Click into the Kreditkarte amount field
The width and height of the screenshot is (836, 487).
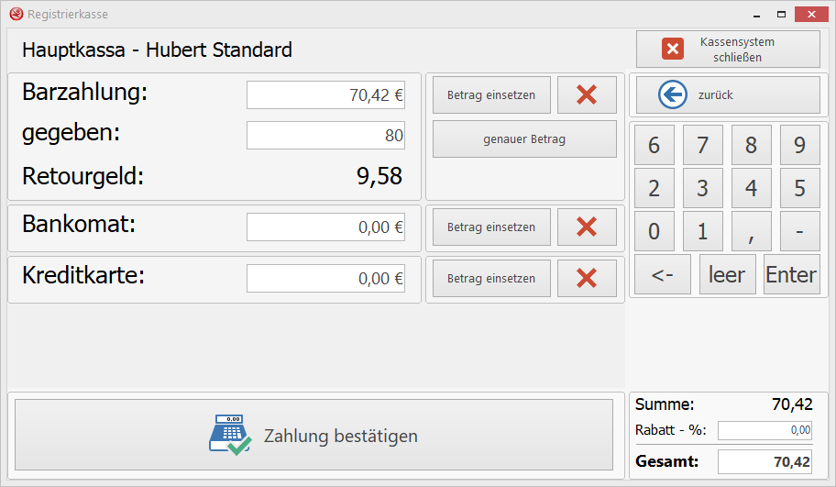326,279
